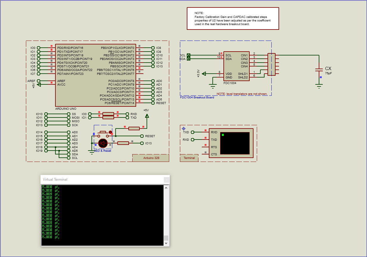Toggle the red state square on the SCL line

point(221,53)
